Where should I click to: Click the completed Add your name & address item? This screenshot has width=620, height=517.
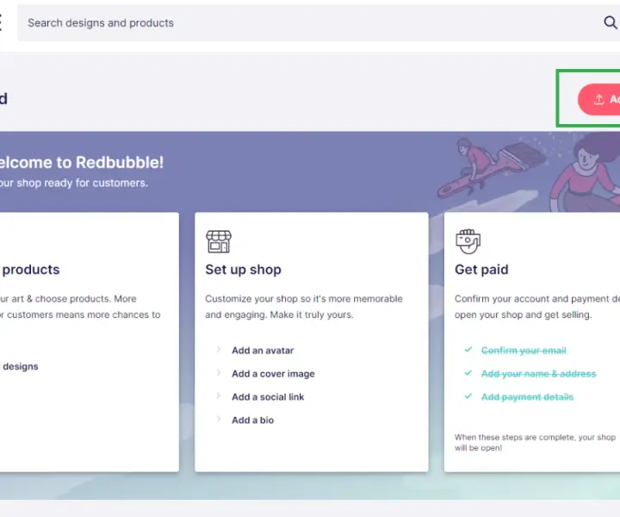(538, 374)
